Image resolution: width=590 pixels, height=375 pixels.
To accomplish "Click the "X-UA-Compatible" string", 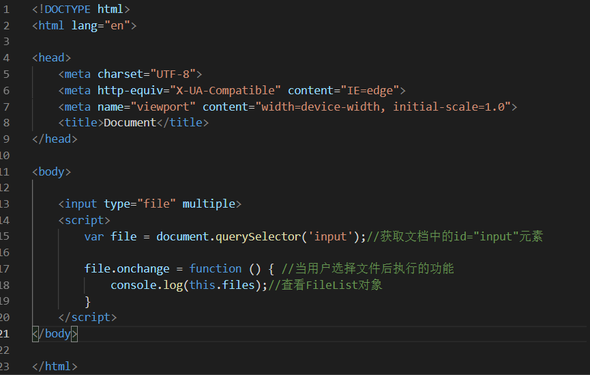I will 225,90.
